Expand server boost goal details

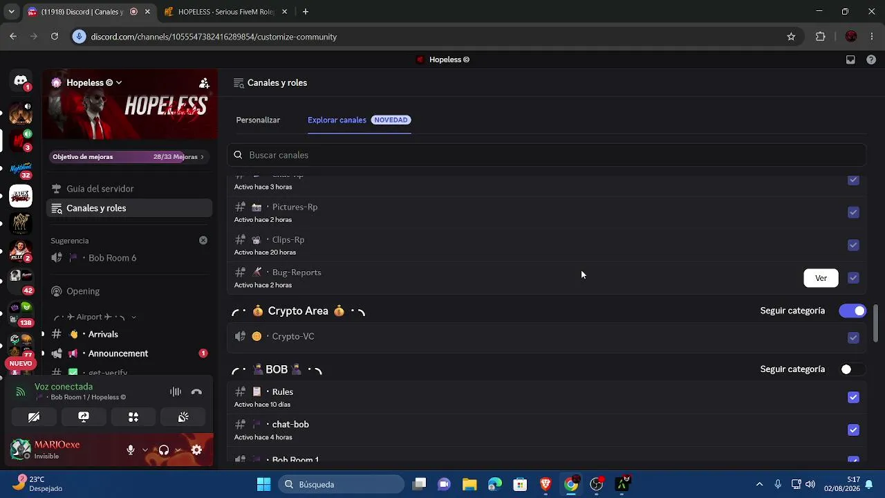pos(202,157)
